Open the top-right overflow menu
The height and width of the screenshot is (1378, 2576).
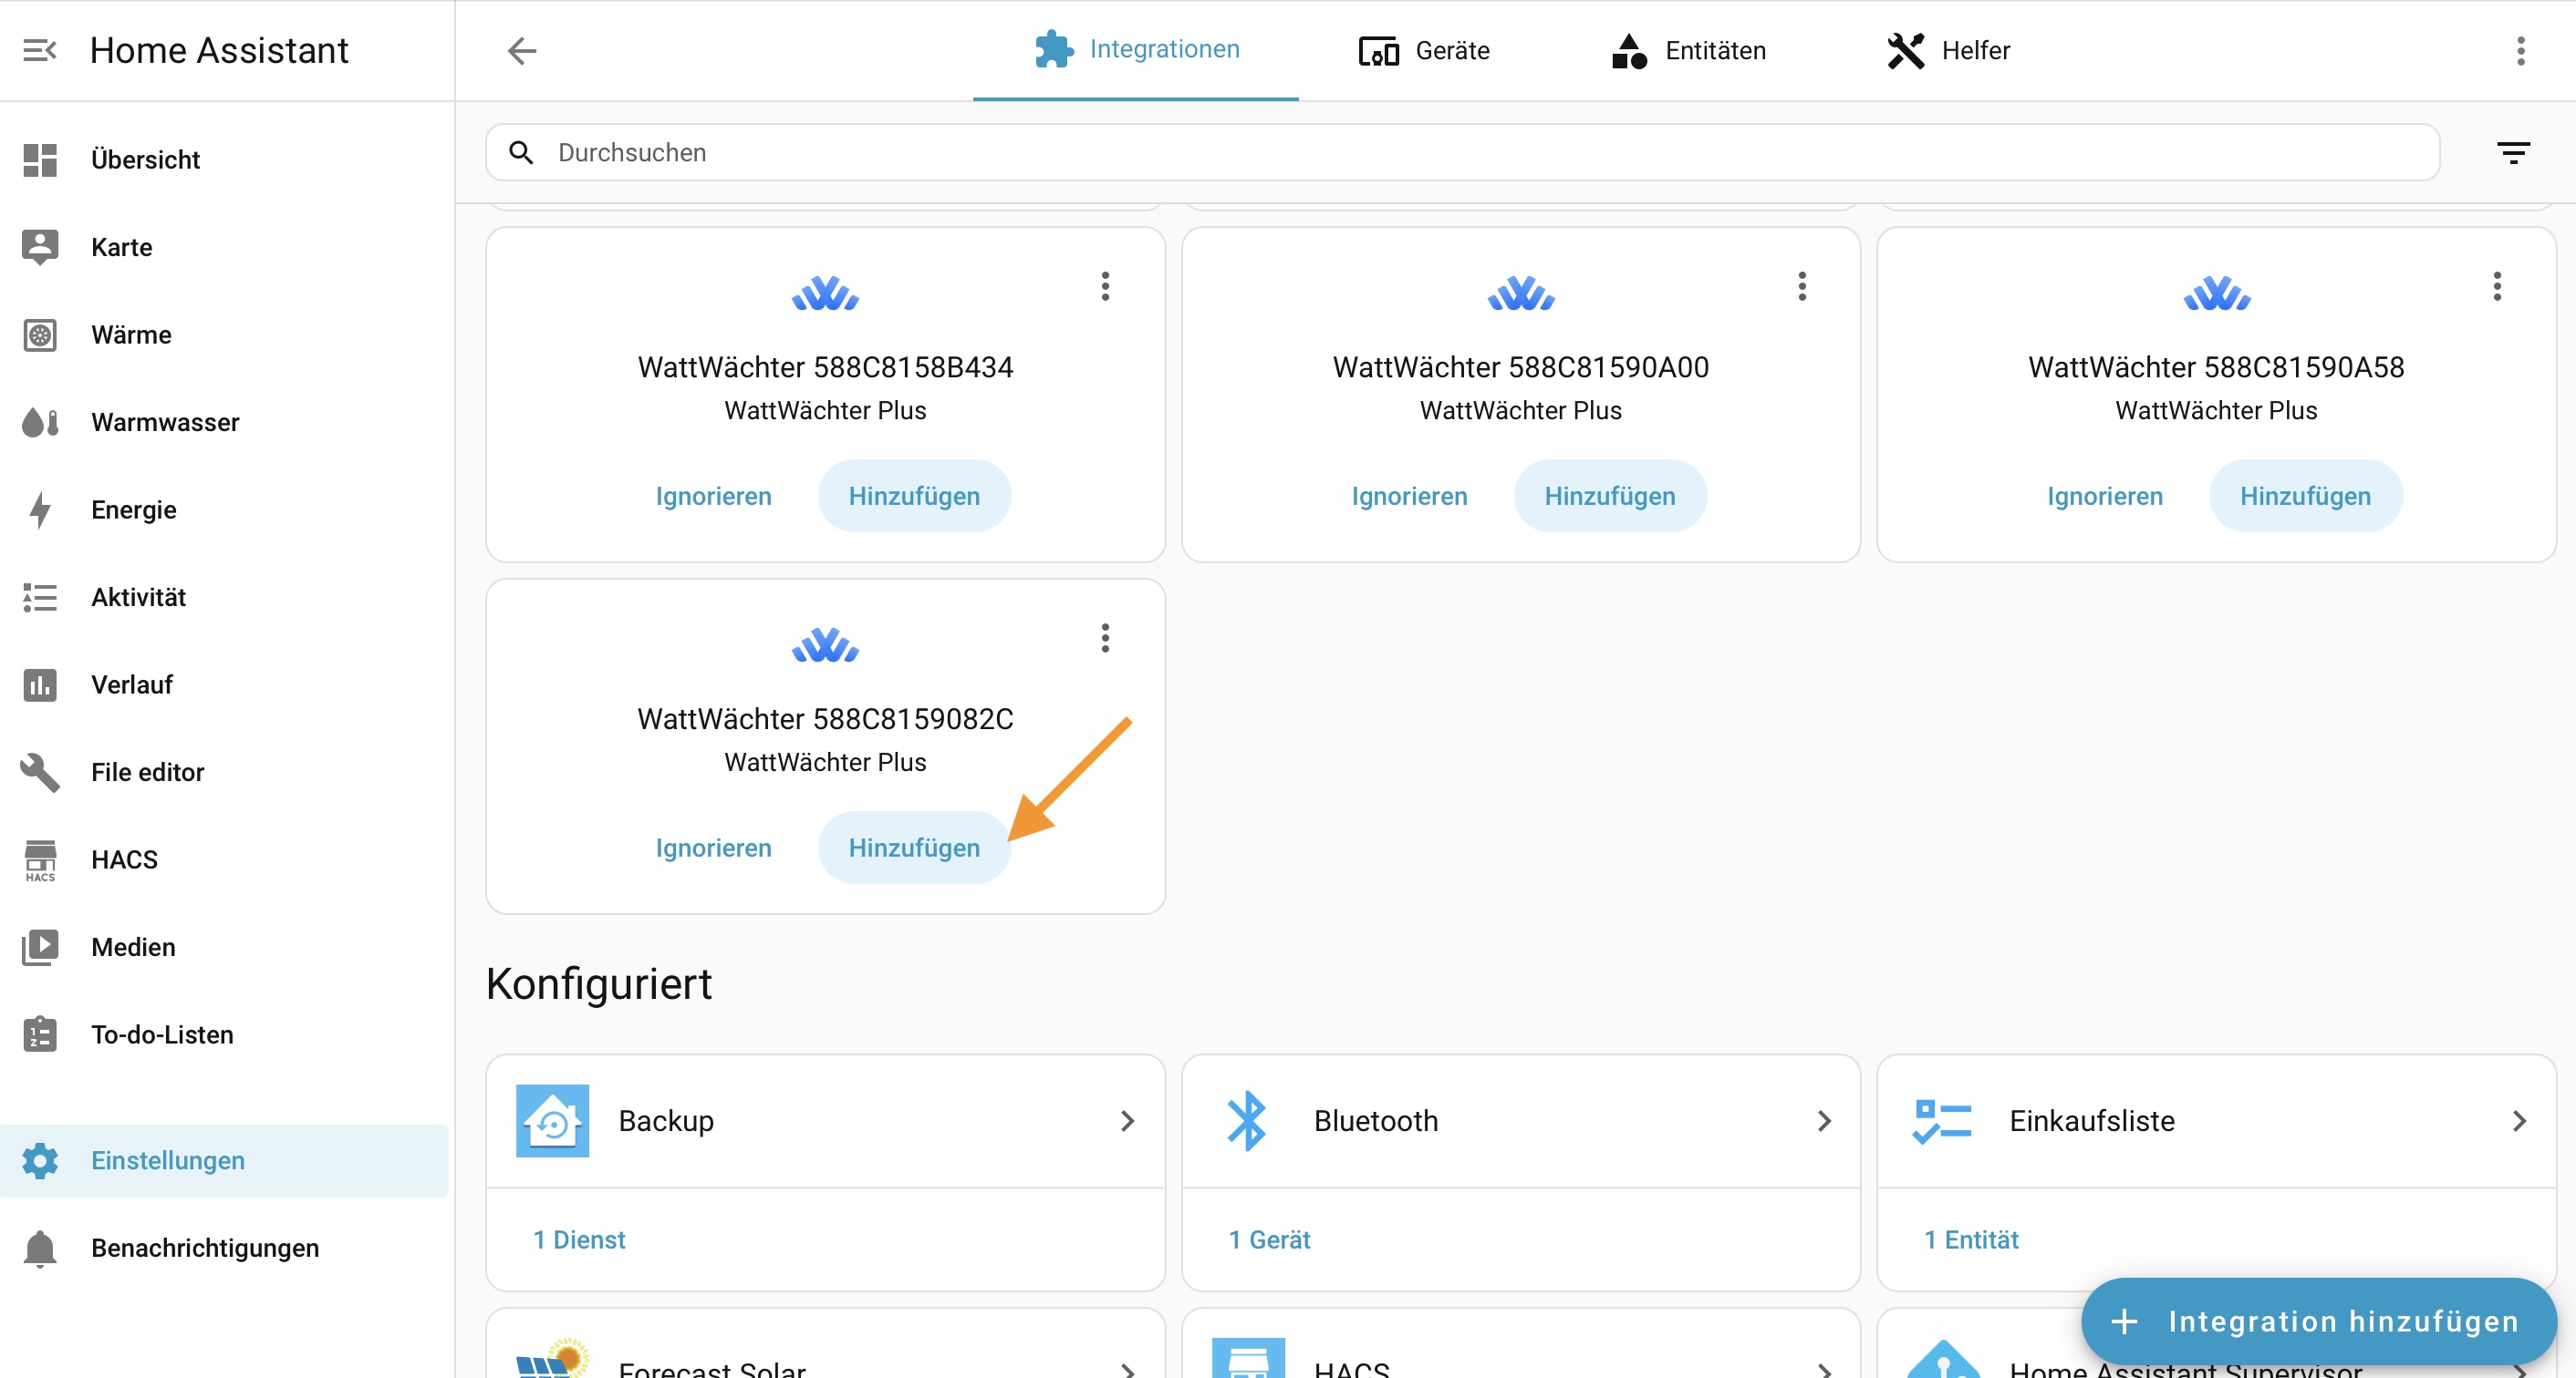click(2520, 50)
